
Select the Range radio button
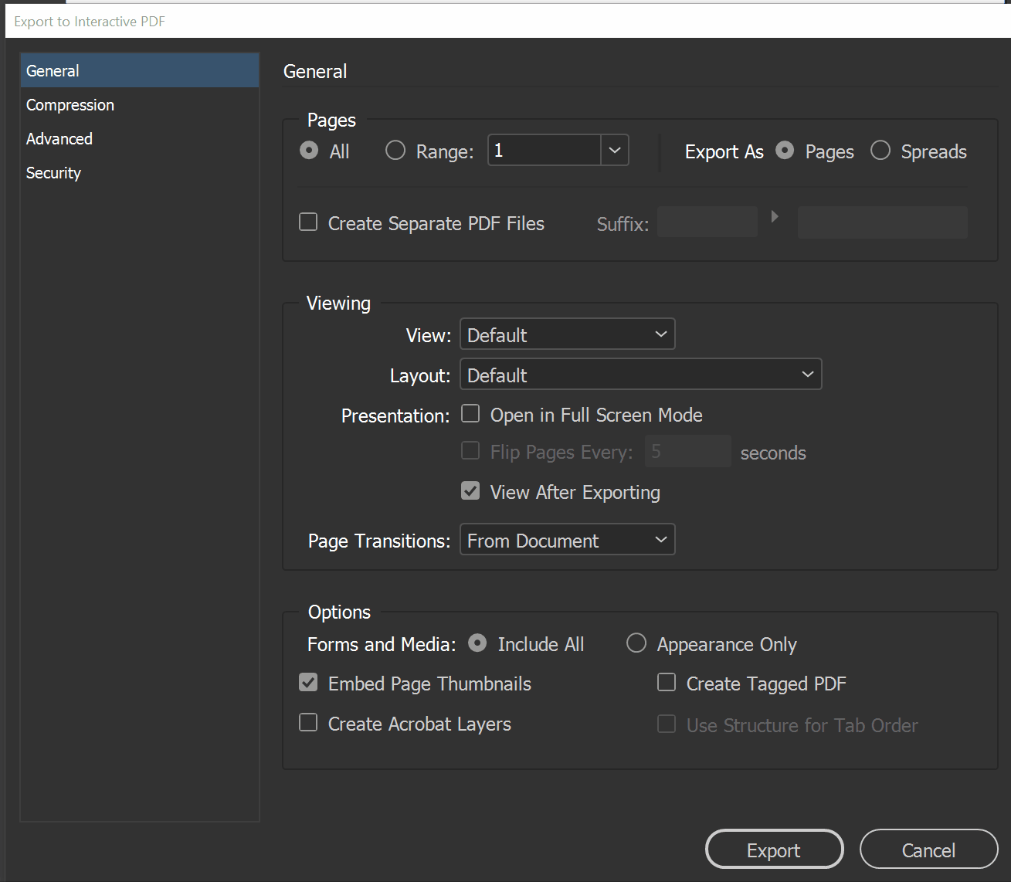point(395,151)
